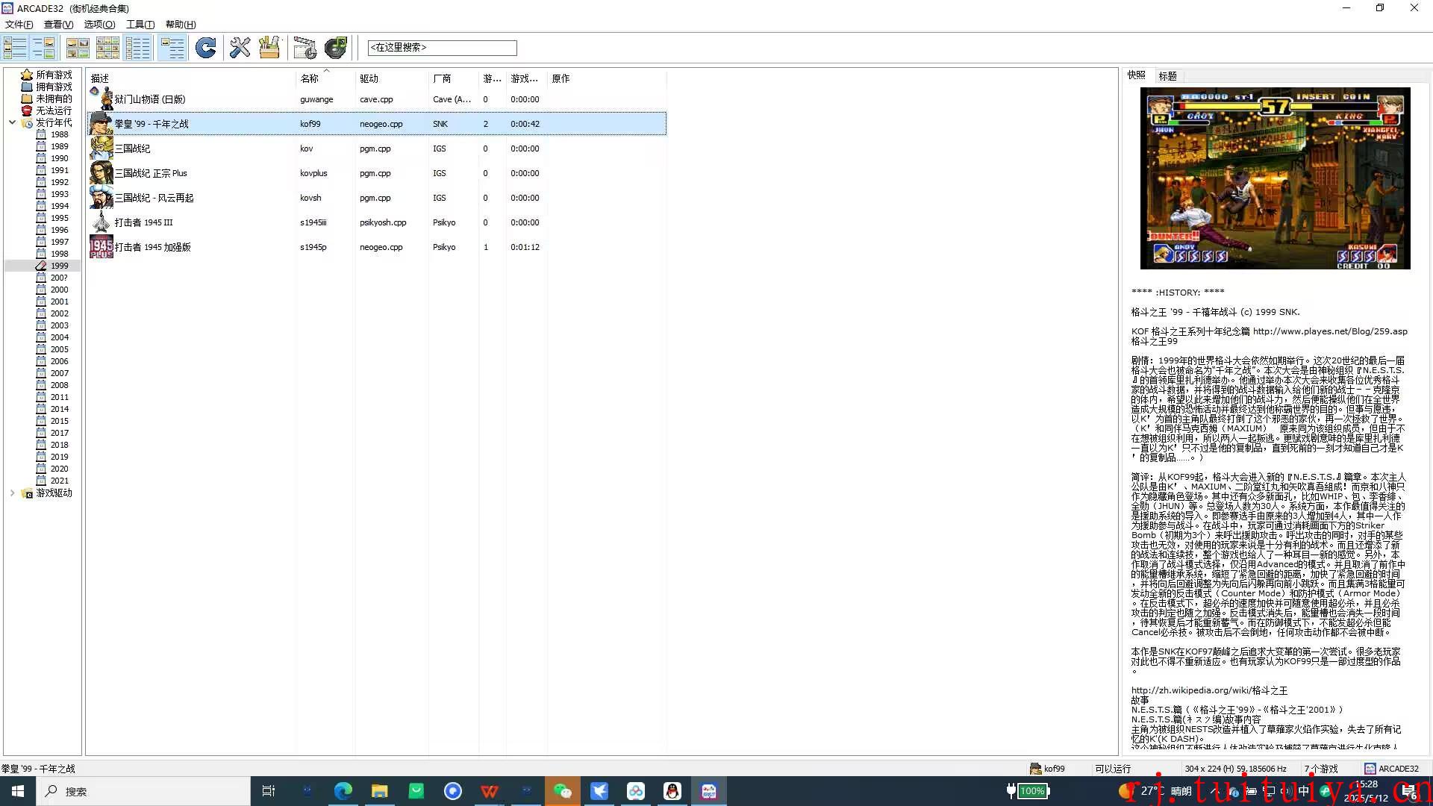Open QQ penguin app from taskbar
The height and width of the screenshot is (806, 1433).
[672, 791]
